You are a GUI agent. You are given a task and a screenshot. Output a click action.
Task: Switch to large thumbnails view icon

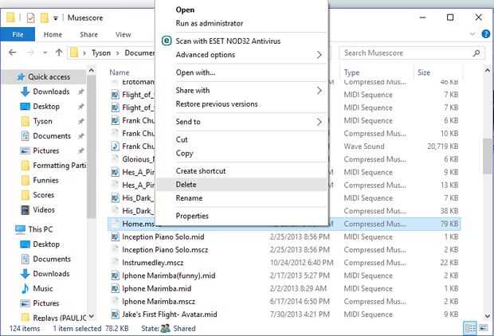pos(484,327)
